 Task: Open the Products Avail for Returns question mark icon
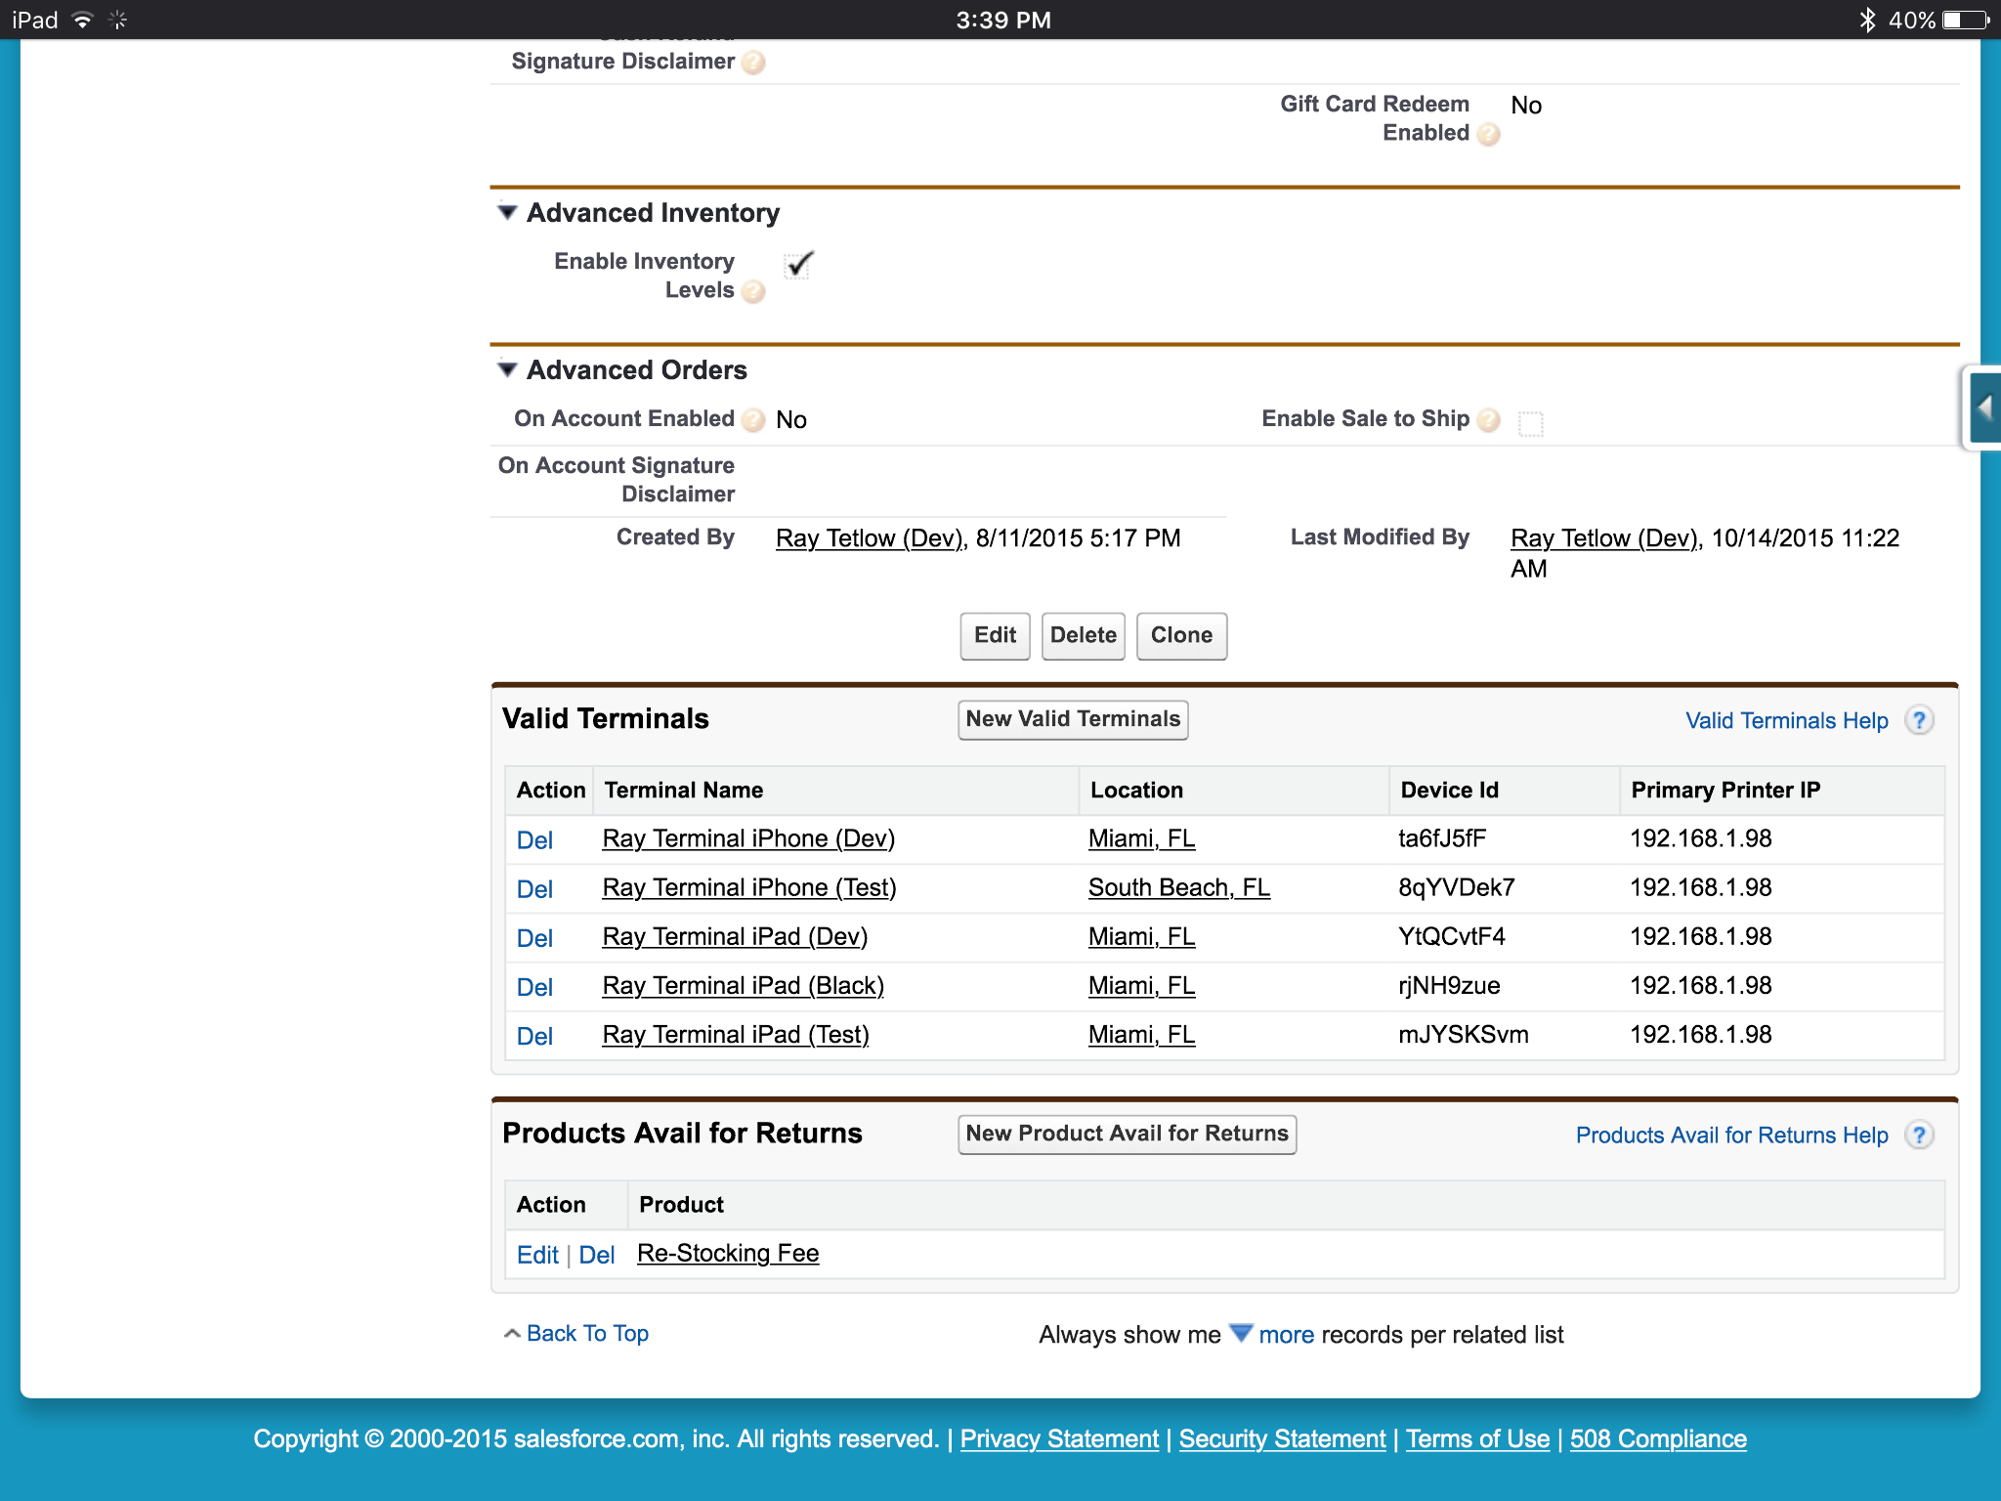click(x=1919, y=1136)
